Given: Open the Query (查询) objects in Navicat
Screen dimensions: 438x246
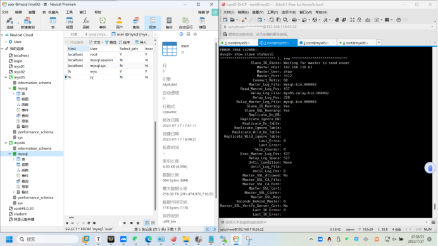Looking at the screenshot, I should point(135,23).
